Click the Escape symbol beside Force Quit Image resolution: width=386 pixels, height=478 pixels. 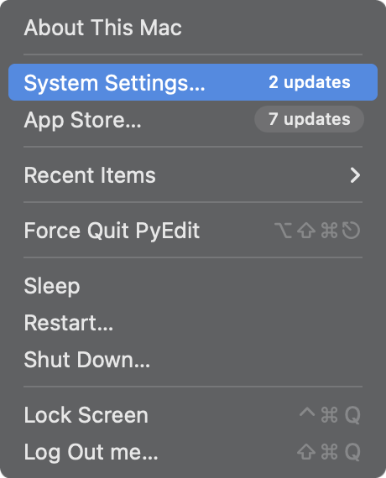(352, 230)
